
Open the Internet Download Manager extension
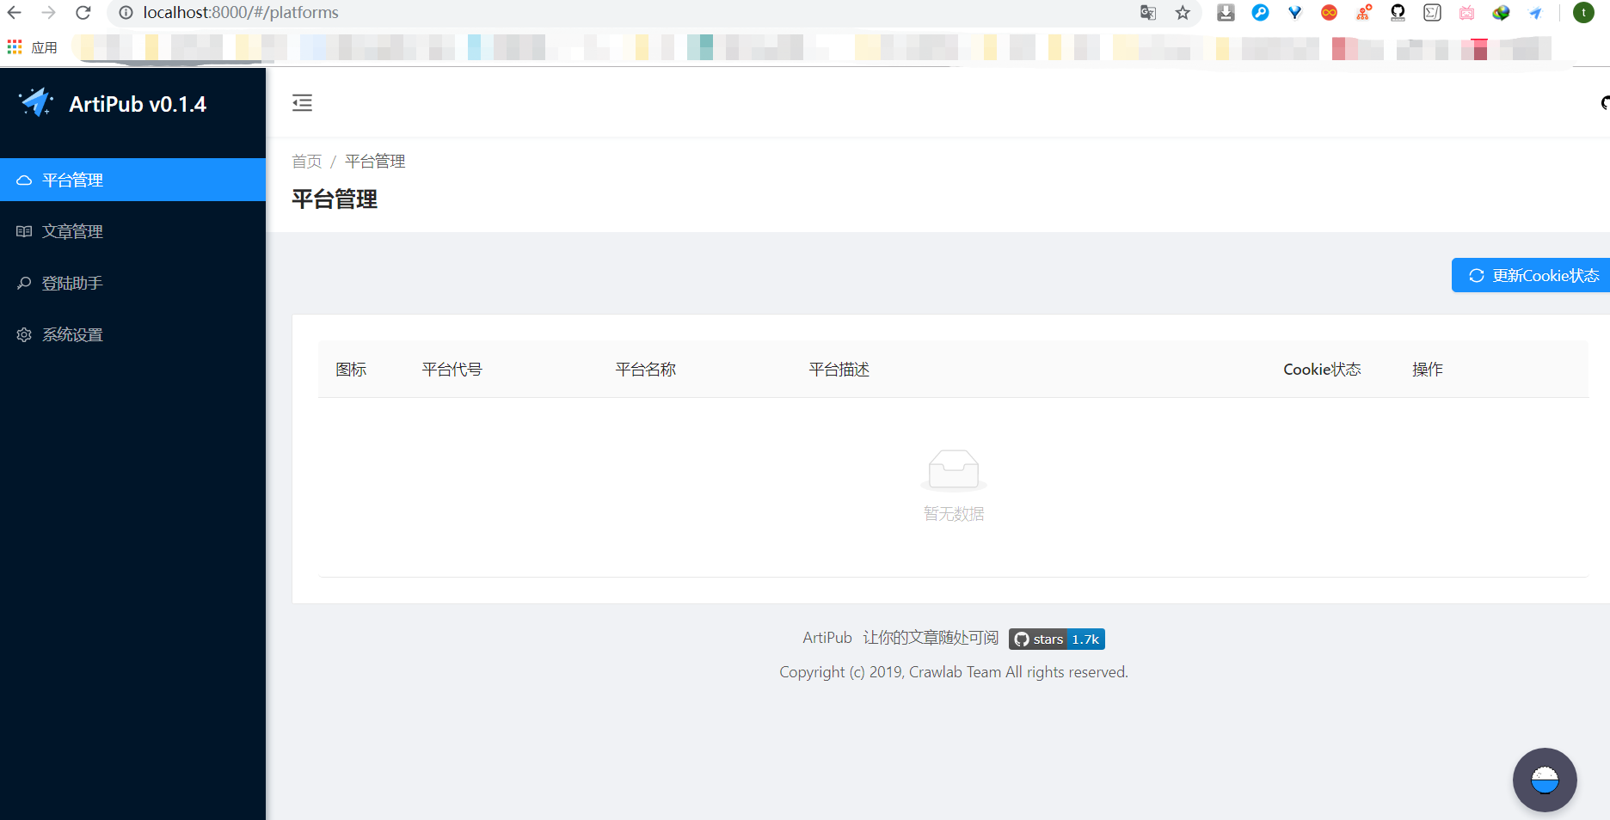(1501, 13)
